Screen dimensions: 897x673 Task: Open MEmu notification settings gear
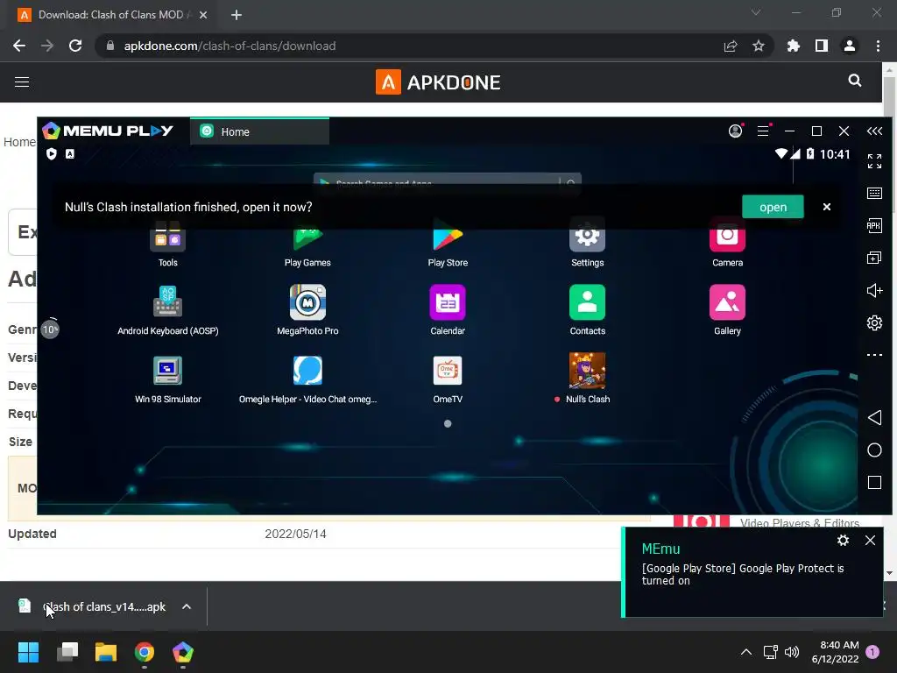point(843,540)
